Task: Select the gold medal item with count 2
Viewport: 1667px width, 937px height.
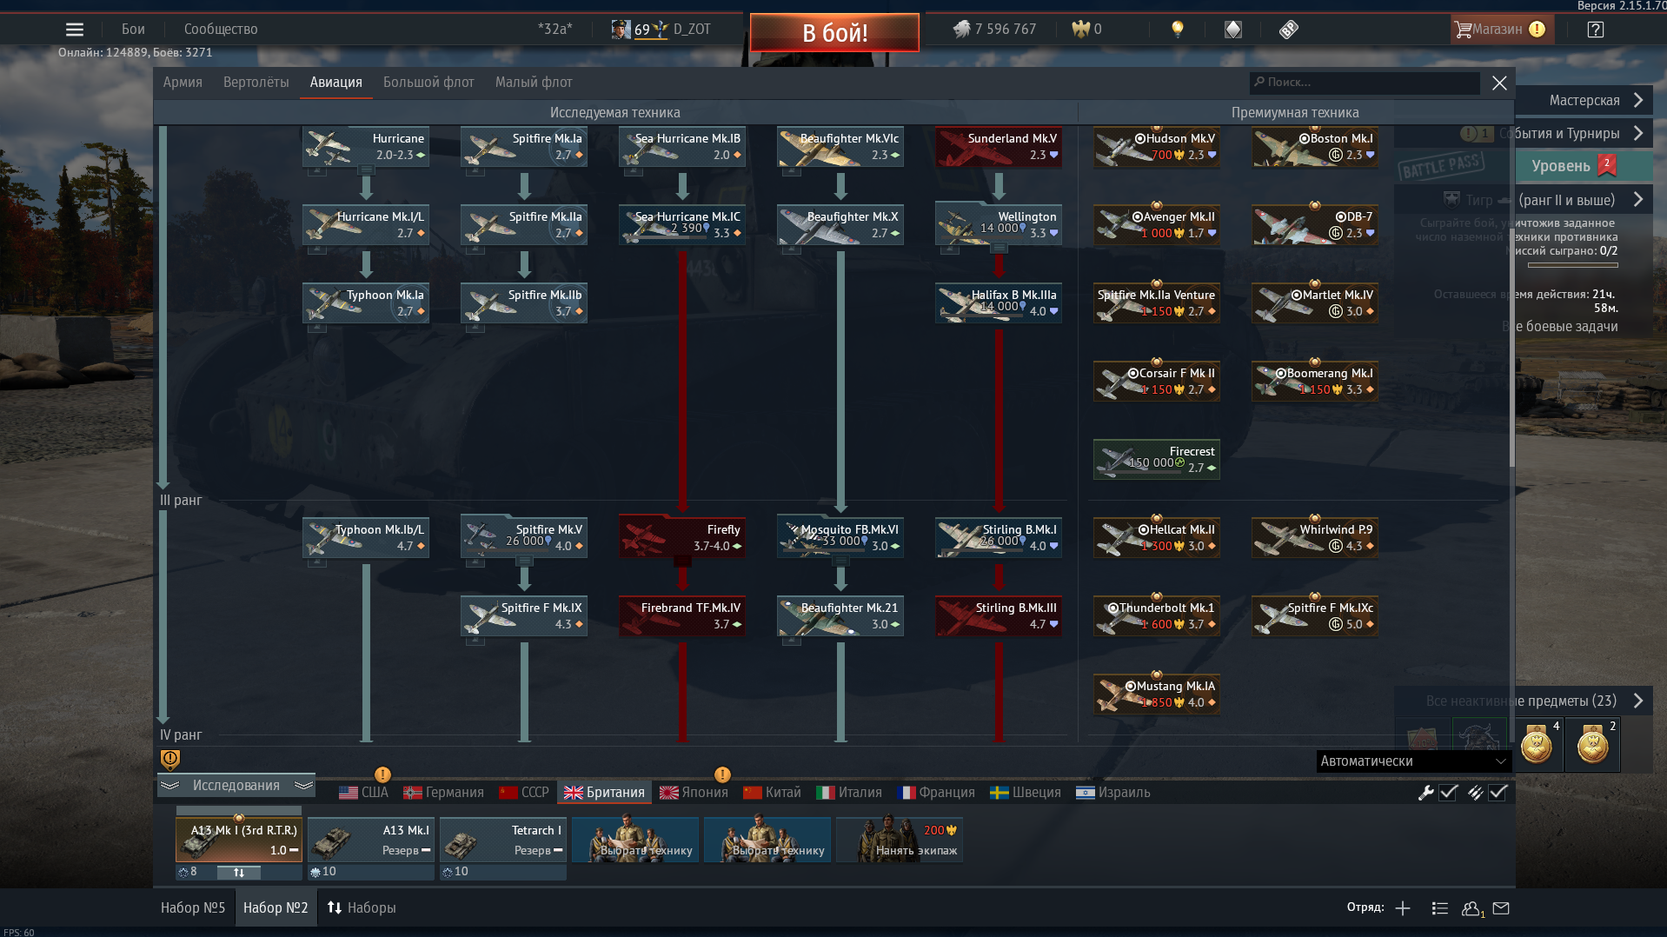Action: click(x=1593, y=745)
